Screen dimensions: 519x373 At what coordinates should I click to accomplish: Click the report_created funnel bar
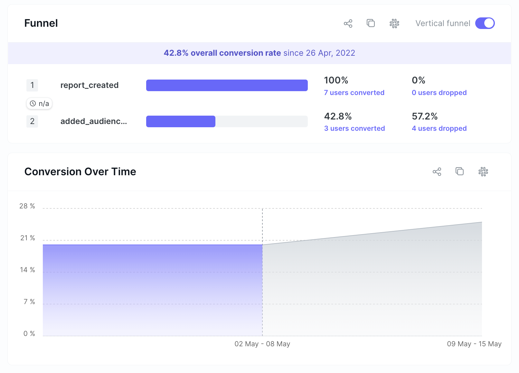coord(227,85)
